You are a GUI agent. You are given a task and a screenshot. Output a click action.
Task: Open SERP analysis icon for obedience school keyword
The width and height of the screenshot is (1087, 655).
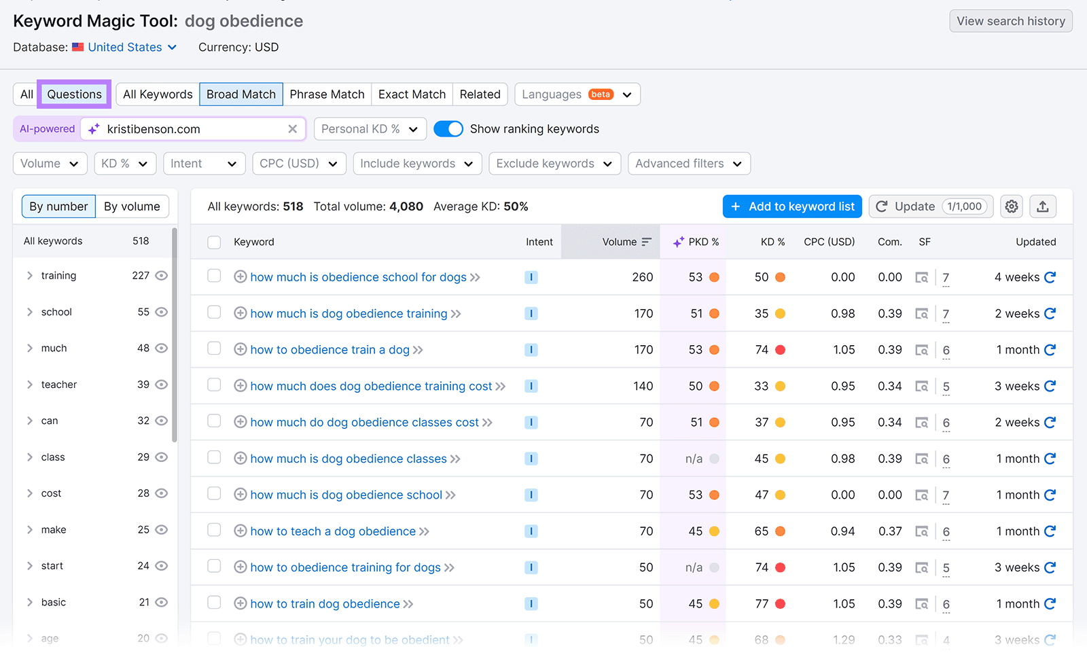click(922, 277)
